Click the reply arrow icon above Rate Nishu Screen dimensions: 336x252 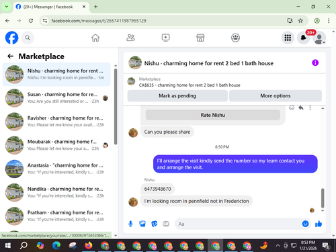click(301, 108)
